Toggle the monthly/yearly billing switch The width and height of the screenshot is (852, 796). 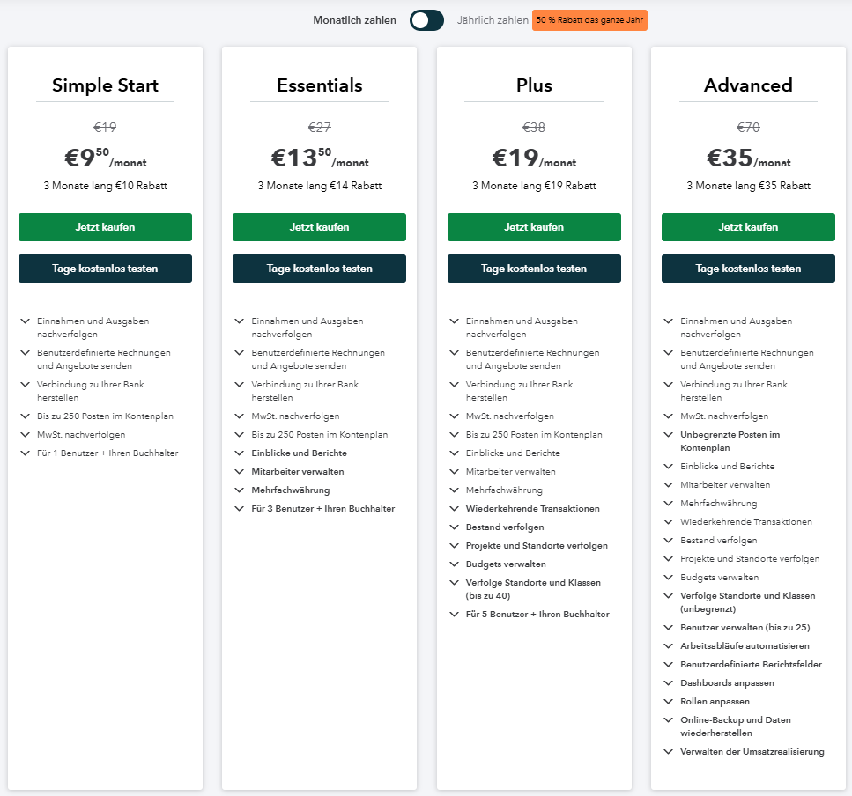pos(426,20)
